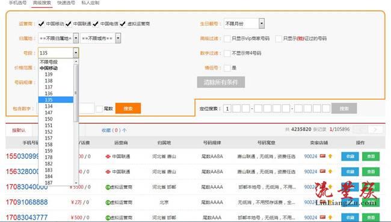This screenshot has width=391, height=222.
Task: Enable show verified numbers only checkbox
Action: [279, 39]
